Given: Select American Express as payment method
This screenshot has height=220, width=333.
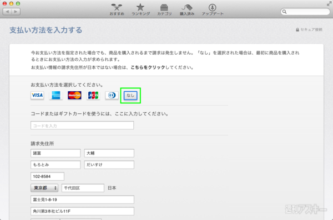Looking at the screenshot, I should (x=56, y=95).
